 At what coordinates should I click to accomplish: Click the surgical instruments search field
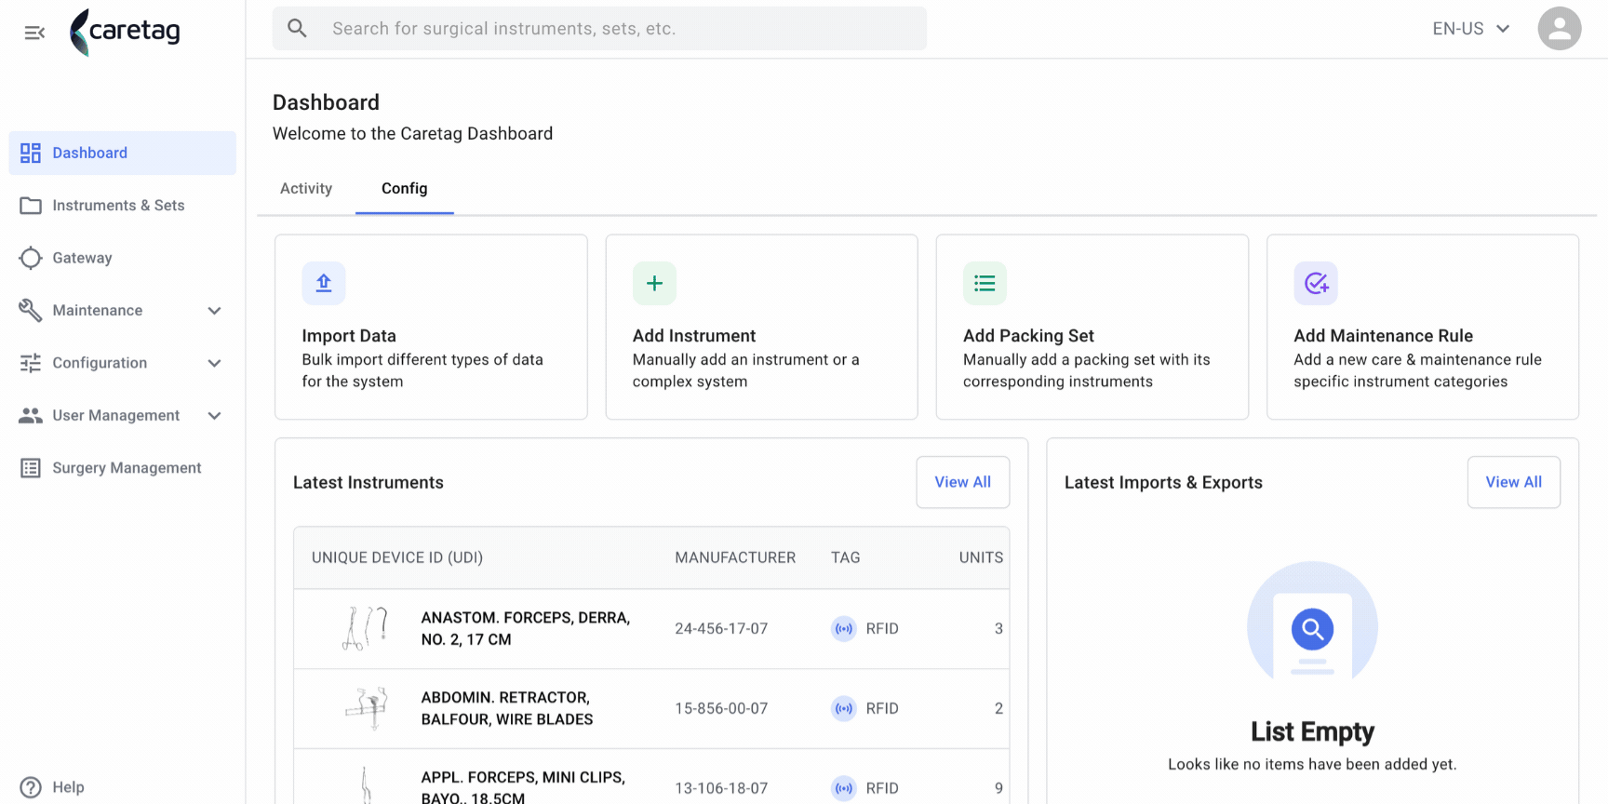point(599,29)
